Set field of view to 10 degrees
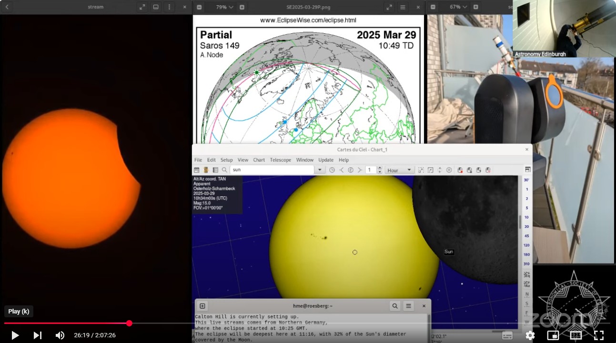616x343 pixels. [527, 217]
